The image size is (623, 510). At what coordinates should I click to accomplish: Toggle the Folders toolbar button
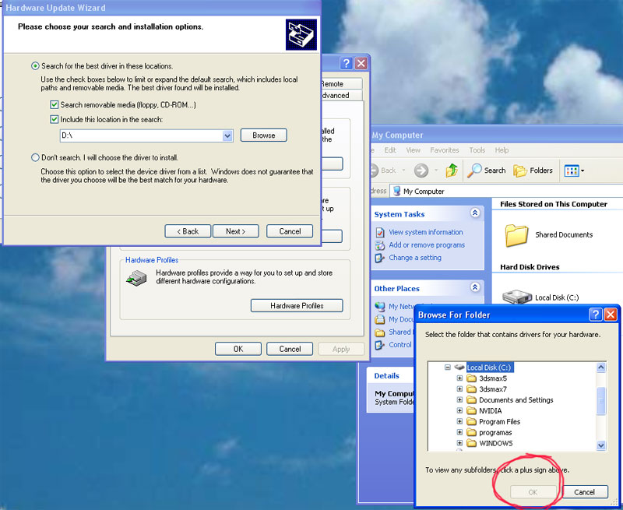tap(533, 171)
